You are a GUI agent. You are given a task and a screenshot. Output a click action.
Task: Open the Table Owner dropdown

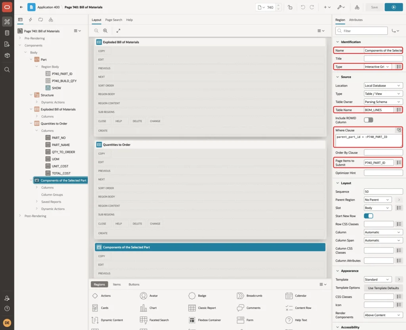click(383, 102)
